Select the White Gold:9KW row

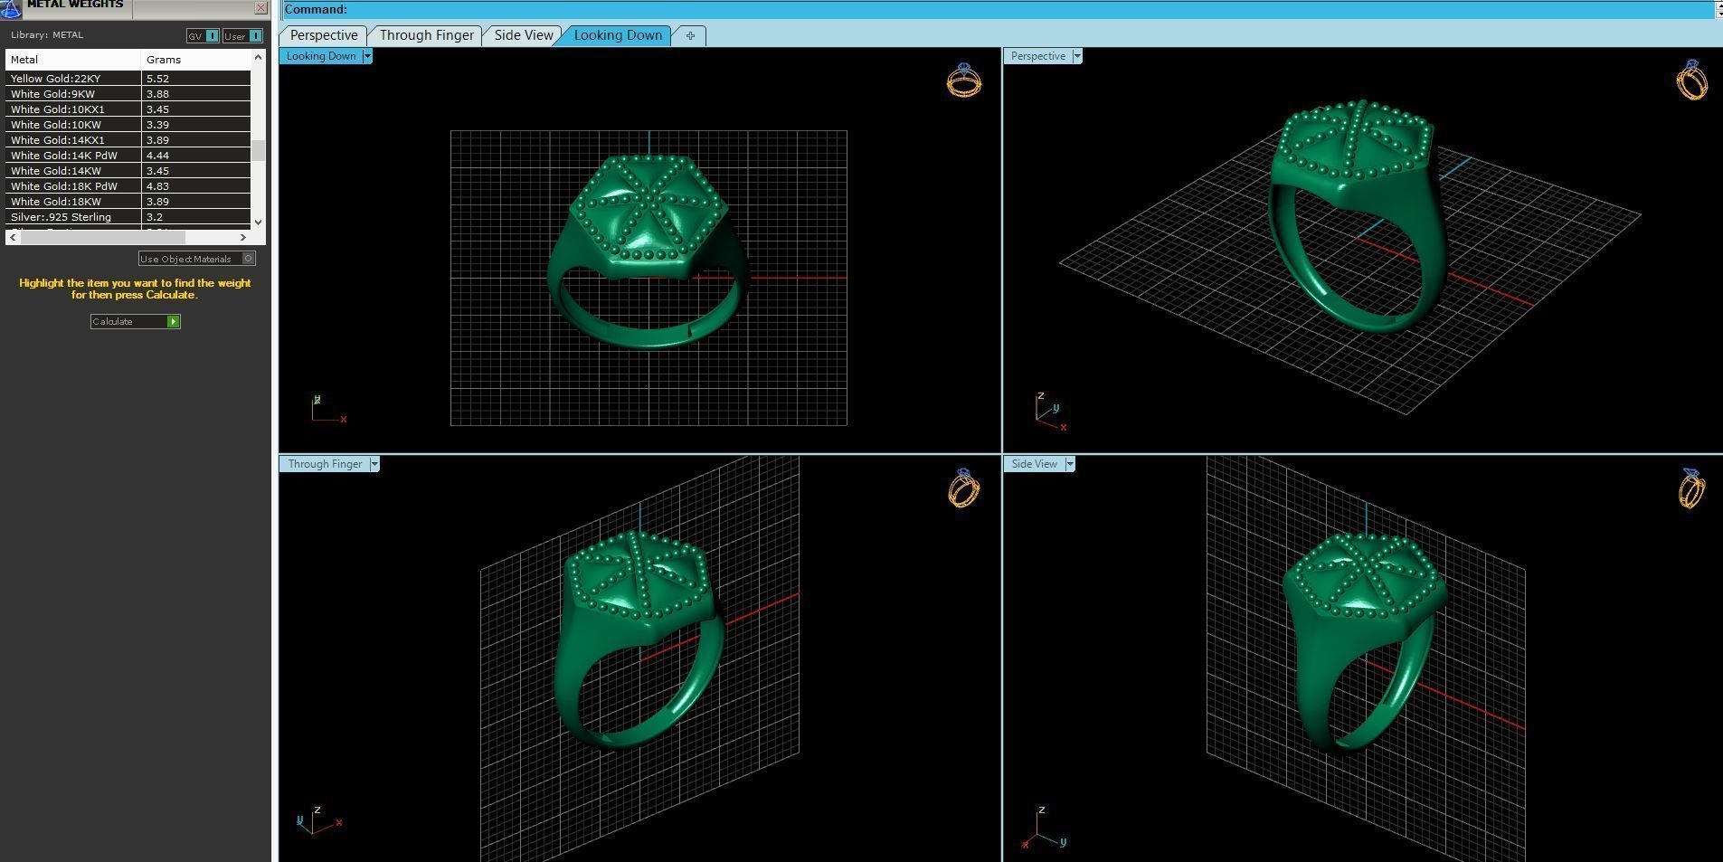[x=128, y=94]
